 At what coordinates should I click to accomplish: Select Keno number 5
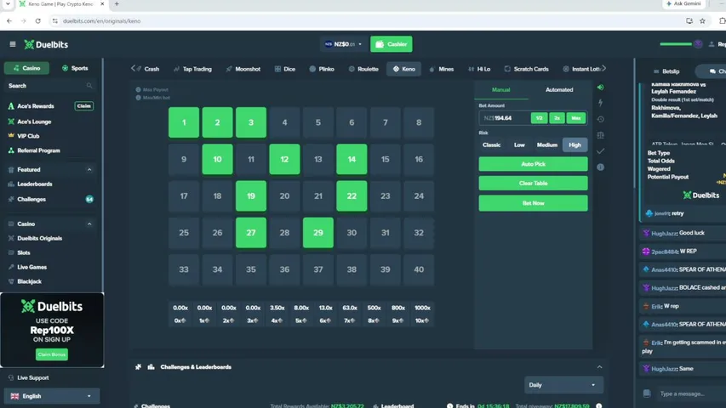pos(318,122)
